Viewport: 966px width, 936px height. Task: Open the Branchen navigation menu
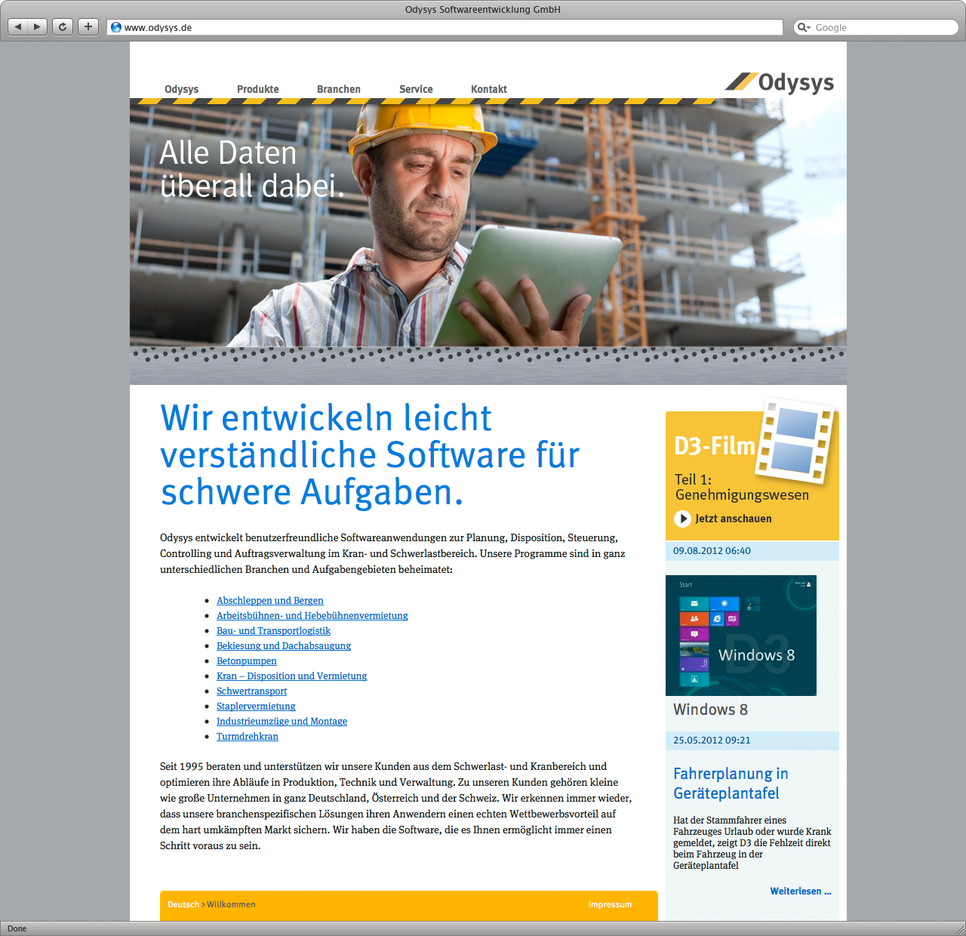[x=338, y=89]
